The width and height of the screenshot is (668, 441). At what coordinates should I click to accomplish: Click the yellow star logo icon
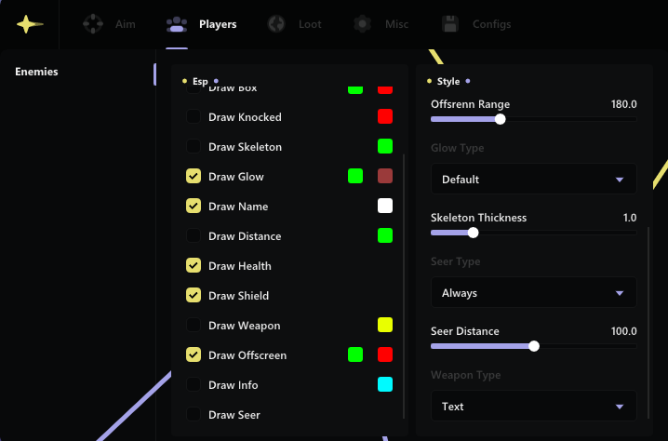(29, 25)
